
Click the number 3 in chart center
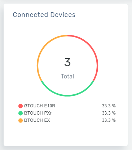pyautogui.click(x=67, y=62)
